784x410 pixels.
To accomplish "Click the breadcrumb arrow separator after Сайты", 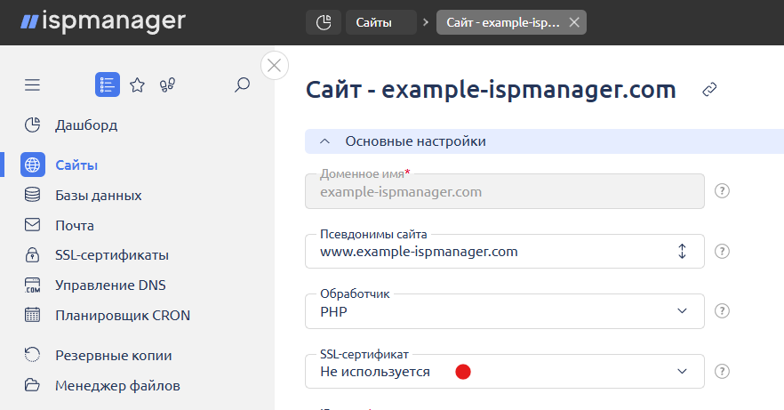I will tap(426, 22).
